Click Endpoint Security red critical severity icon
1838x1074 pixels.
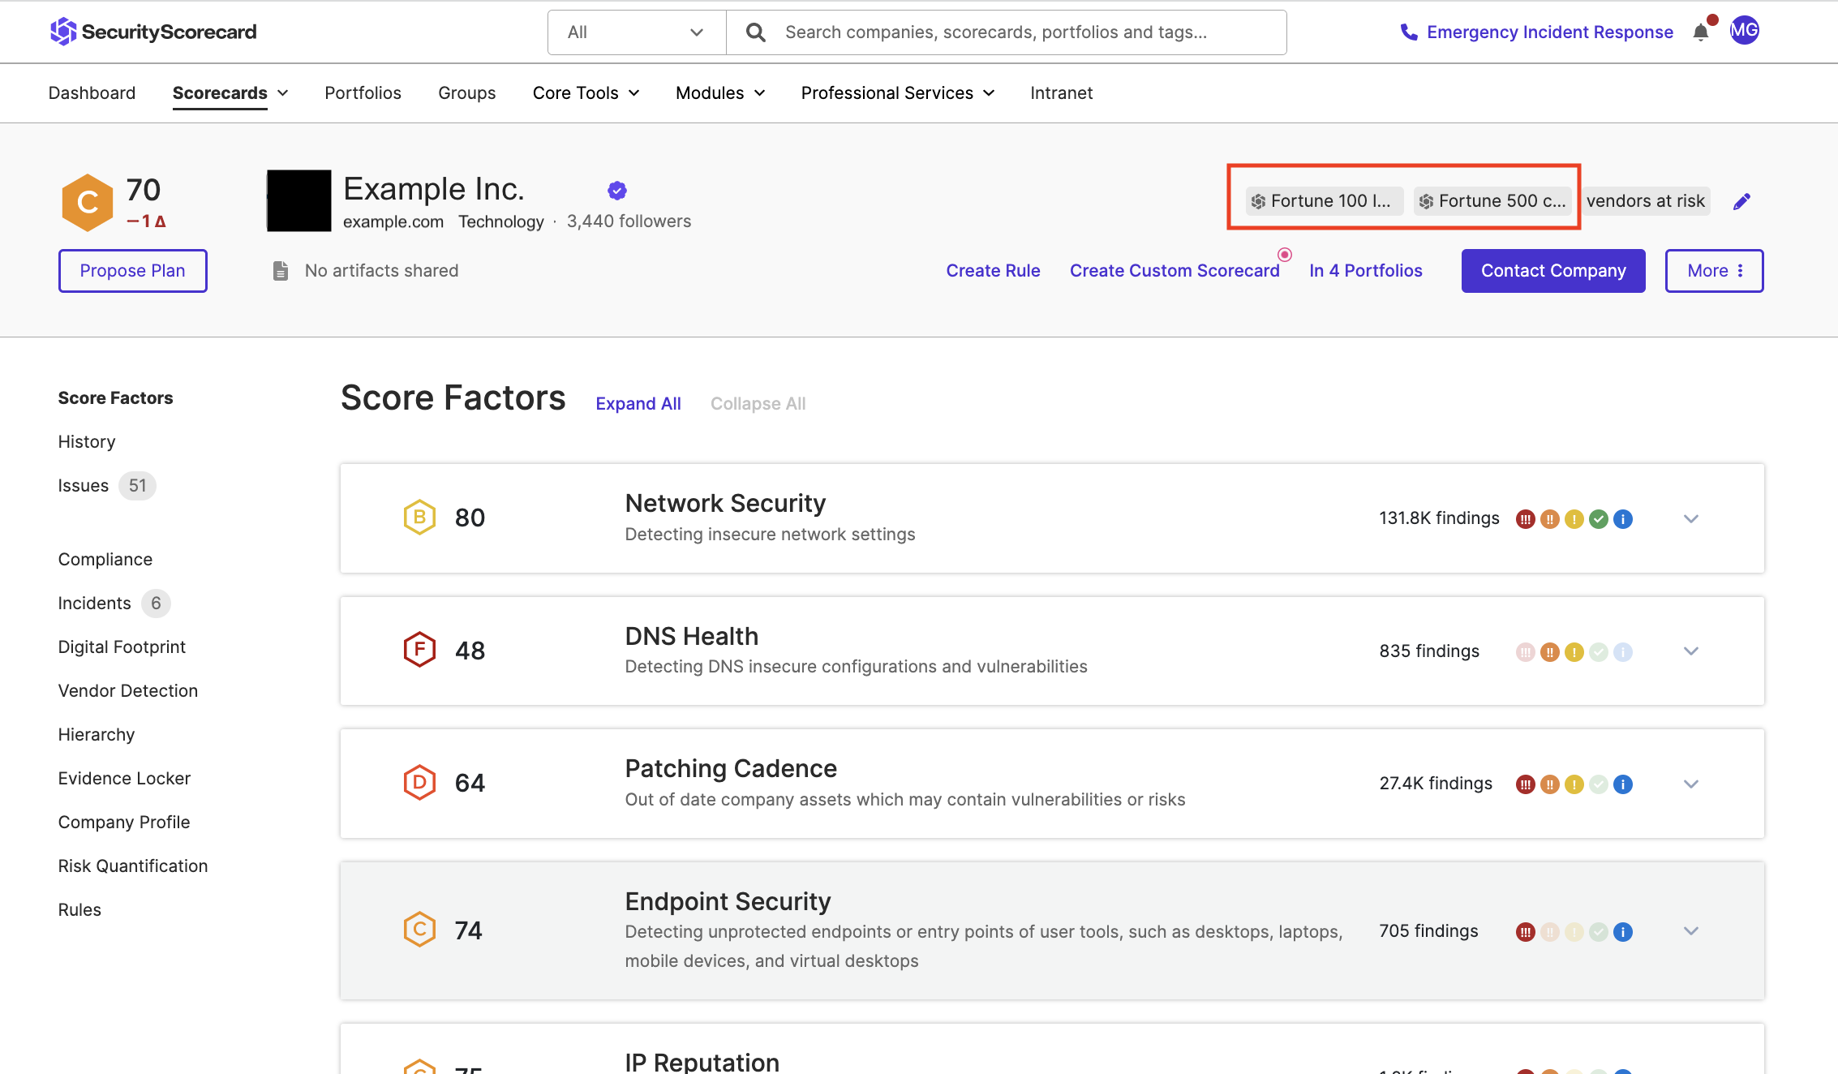1526,932
